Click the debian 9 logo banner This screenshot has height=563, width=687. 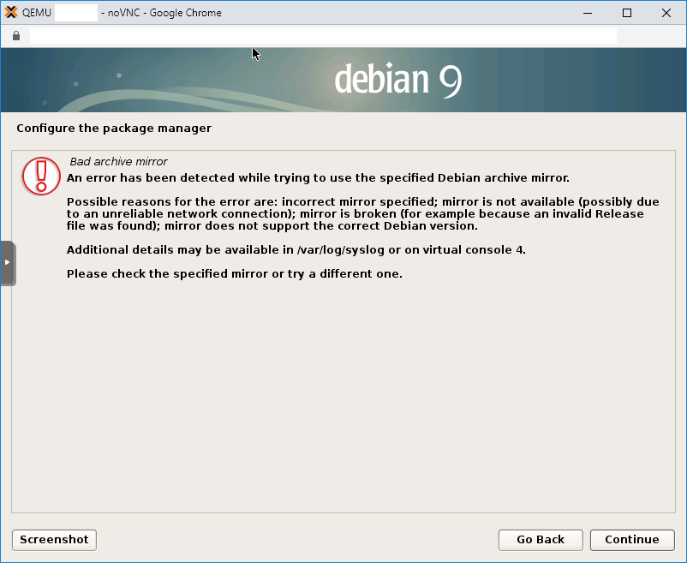coord(397,81)
